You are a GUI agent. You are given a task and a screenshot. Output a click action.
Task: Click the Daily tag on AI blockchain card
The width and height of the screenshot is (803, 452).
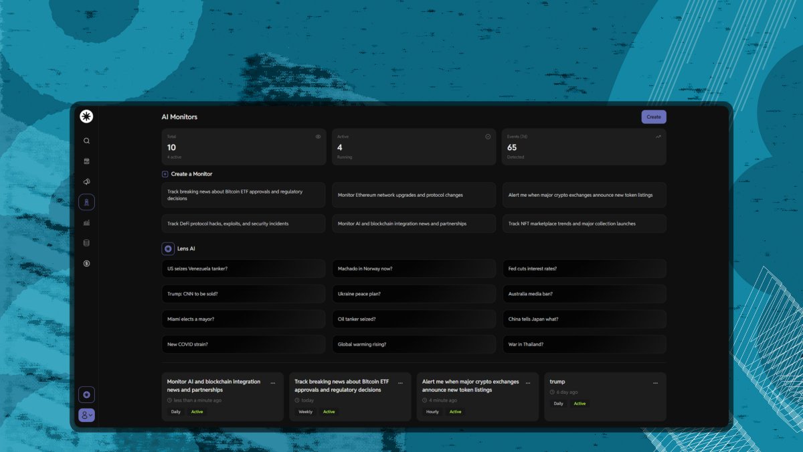(x=175, y=412)
